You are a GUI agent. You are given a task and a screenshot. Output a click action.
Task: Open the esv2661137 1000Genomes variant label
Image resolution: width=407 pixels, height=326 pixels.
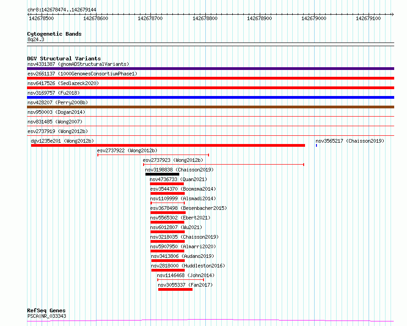(82, 74)
